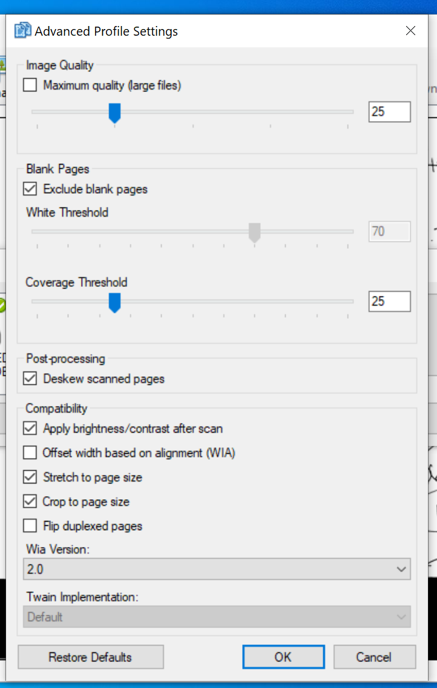
Task: Click the Coverage Threshold slider thumb
Action: [x=114, y=302]
